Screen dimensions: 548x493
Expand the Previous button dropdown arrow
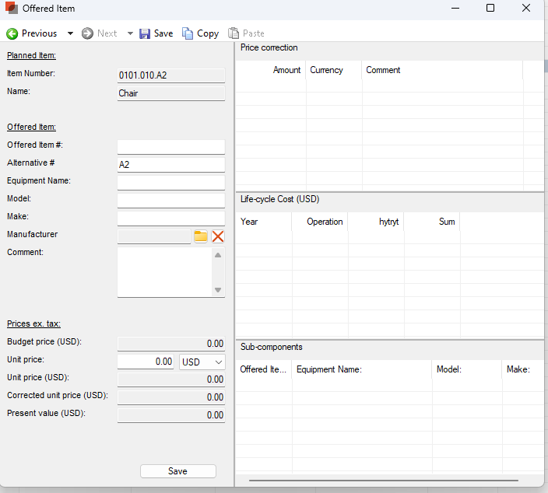(x=70, y=33)
